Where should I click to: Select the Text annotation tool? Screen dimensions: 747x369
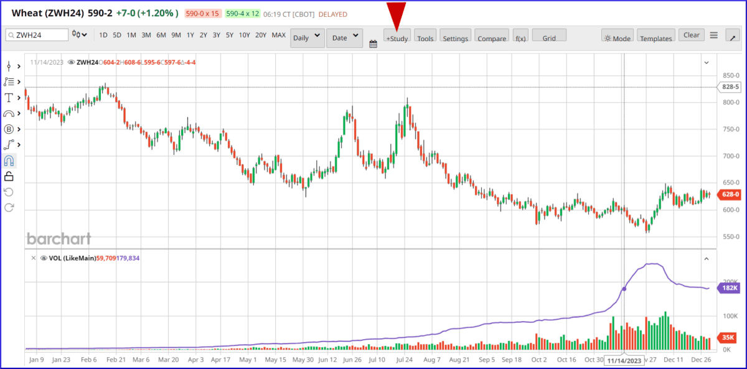tap(9, 97)
